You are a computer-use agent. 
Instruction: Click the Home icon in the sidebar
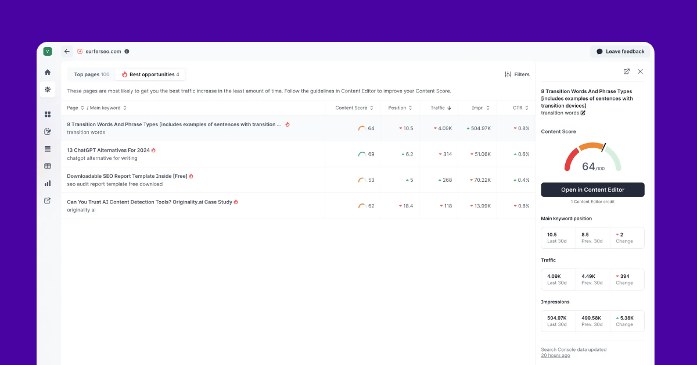[48, 72]
